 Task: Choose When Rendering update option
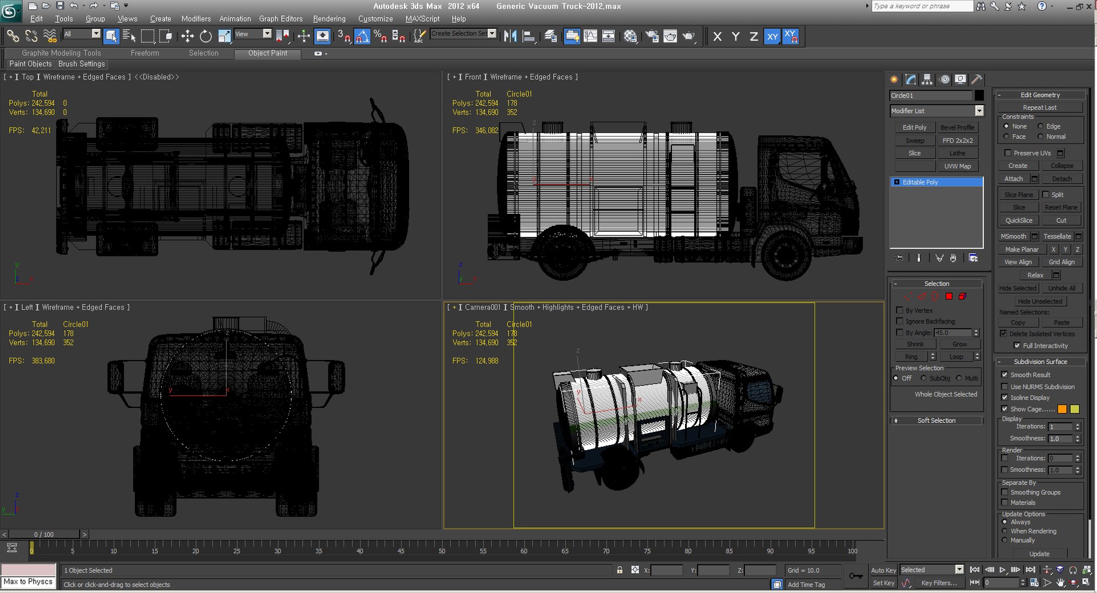[x=1004, y=531]
